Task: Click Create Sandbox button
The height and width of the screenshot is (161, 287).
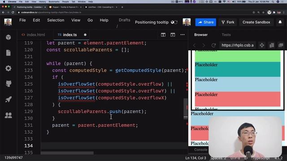Action: point(256,22)
